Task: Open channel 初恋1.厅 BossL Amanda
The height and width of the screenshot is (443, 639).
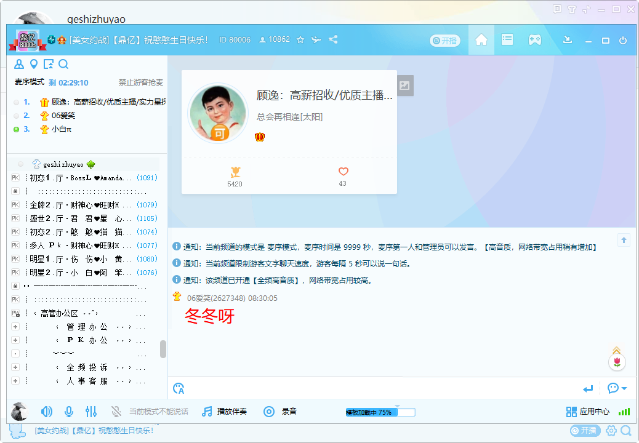Action: pos(85,178)
